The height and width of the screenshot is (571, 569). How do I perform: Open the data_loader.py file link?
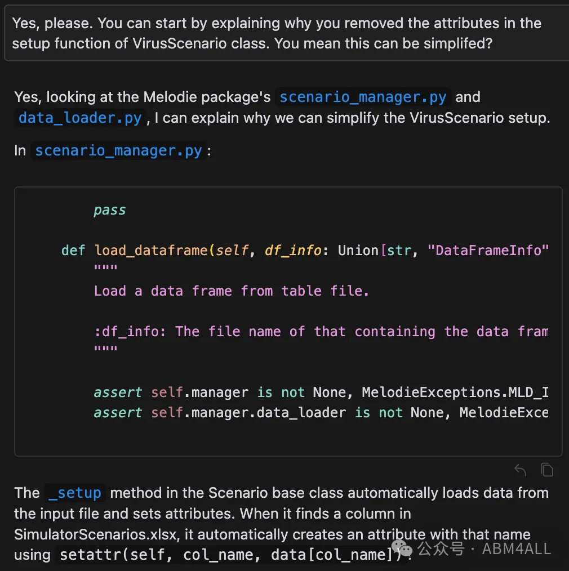(80, 118)
